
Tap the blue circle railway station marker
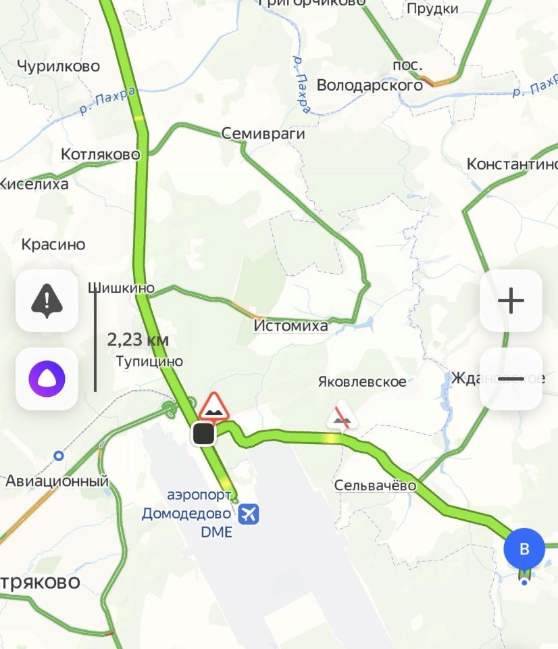point(59,456)
